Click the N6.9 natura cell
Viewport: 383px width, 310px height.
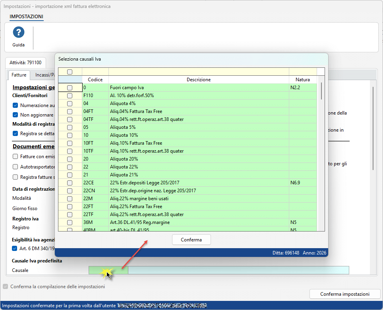tap(303, 183)
